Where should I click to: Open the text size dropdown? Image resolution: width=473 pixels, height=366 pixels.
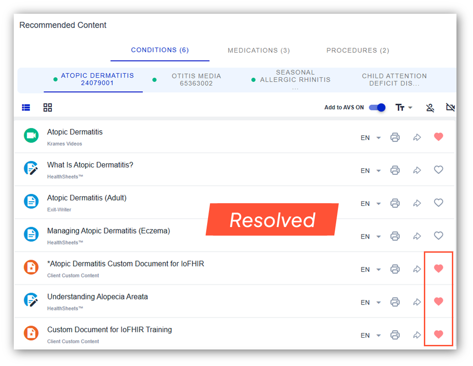(x=404, y=107)
